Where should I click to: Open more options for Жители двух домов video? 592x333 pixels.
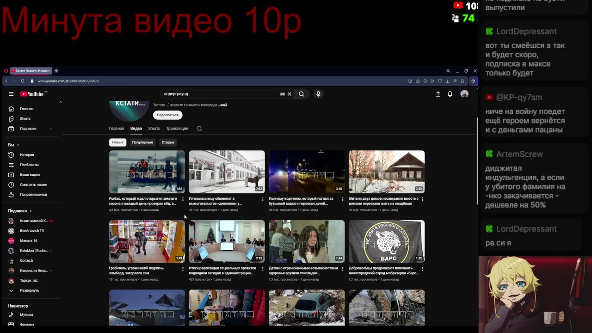click(x=422, y=199)
